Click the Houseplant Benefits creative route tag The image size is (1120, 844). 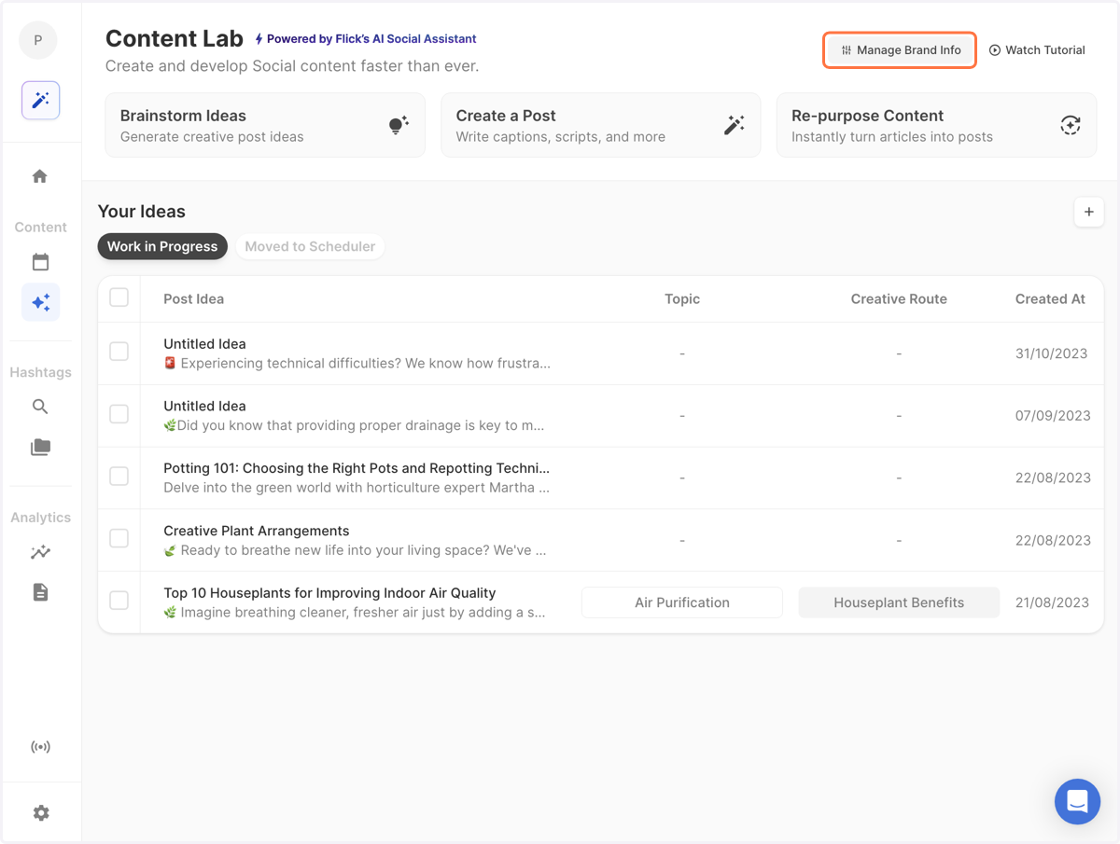899,602
